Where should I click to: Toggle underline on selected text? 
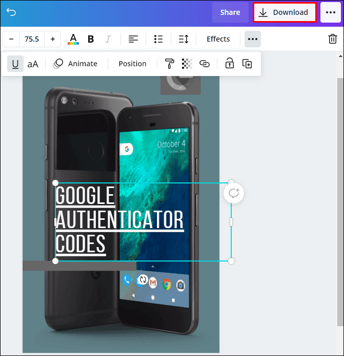tap(15, 64)
